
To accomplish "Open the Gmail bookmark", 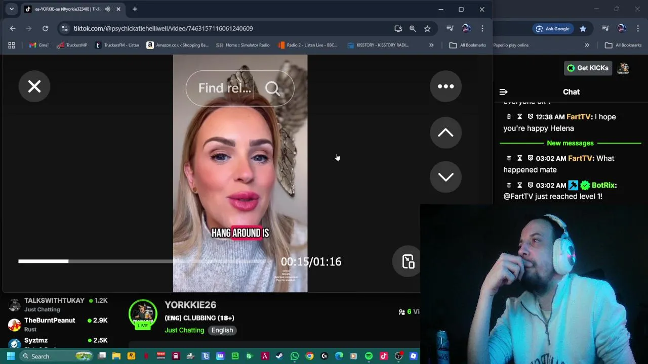I will point(39,45).
